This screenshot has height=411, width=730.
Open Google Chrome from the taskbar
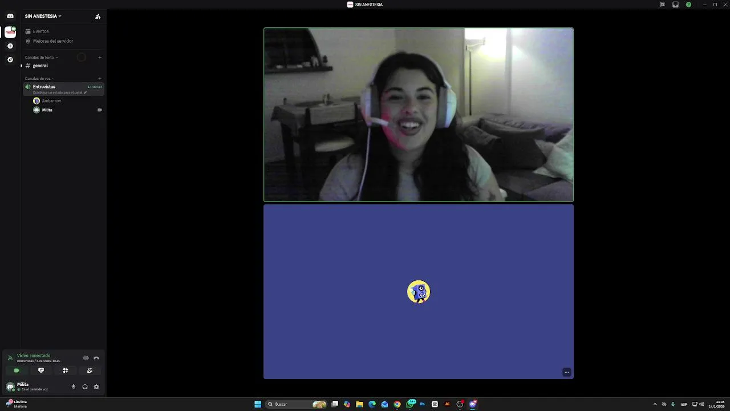(x=397, y=404)
